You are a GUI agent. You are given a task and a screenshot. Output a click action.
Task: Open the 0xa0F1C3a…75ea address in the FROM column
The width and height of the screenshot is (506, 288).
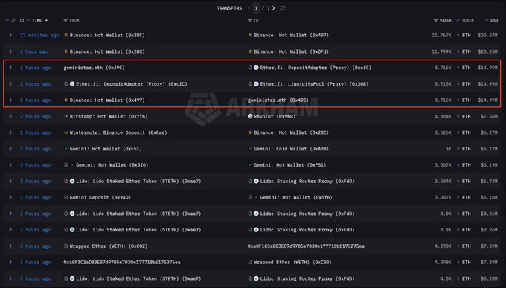(x=122, y=262)
